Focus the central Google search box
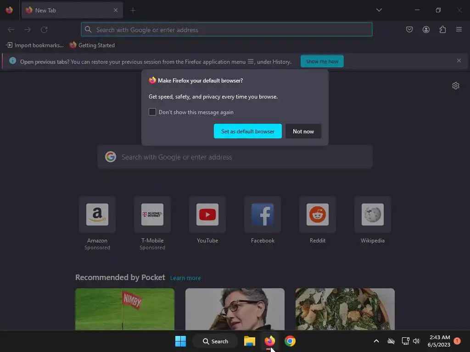This screenshot has height=352, width=470. tap(235, 157)
